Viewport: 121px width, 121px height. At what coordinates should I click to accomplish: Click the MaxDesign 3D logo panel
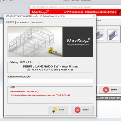[x=78, y=42]
